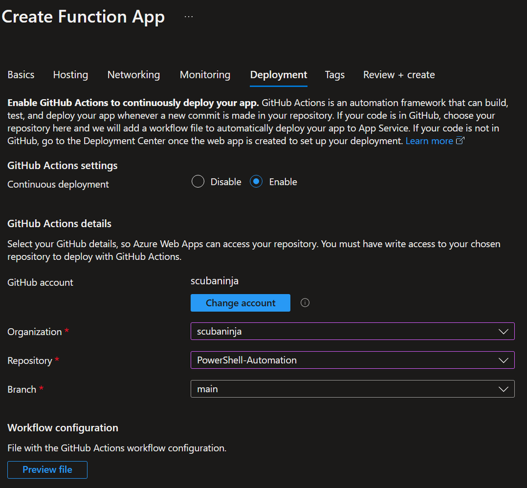Open the Repository dropdown
This screenshot has height=488, width=527.
(352, 360)
